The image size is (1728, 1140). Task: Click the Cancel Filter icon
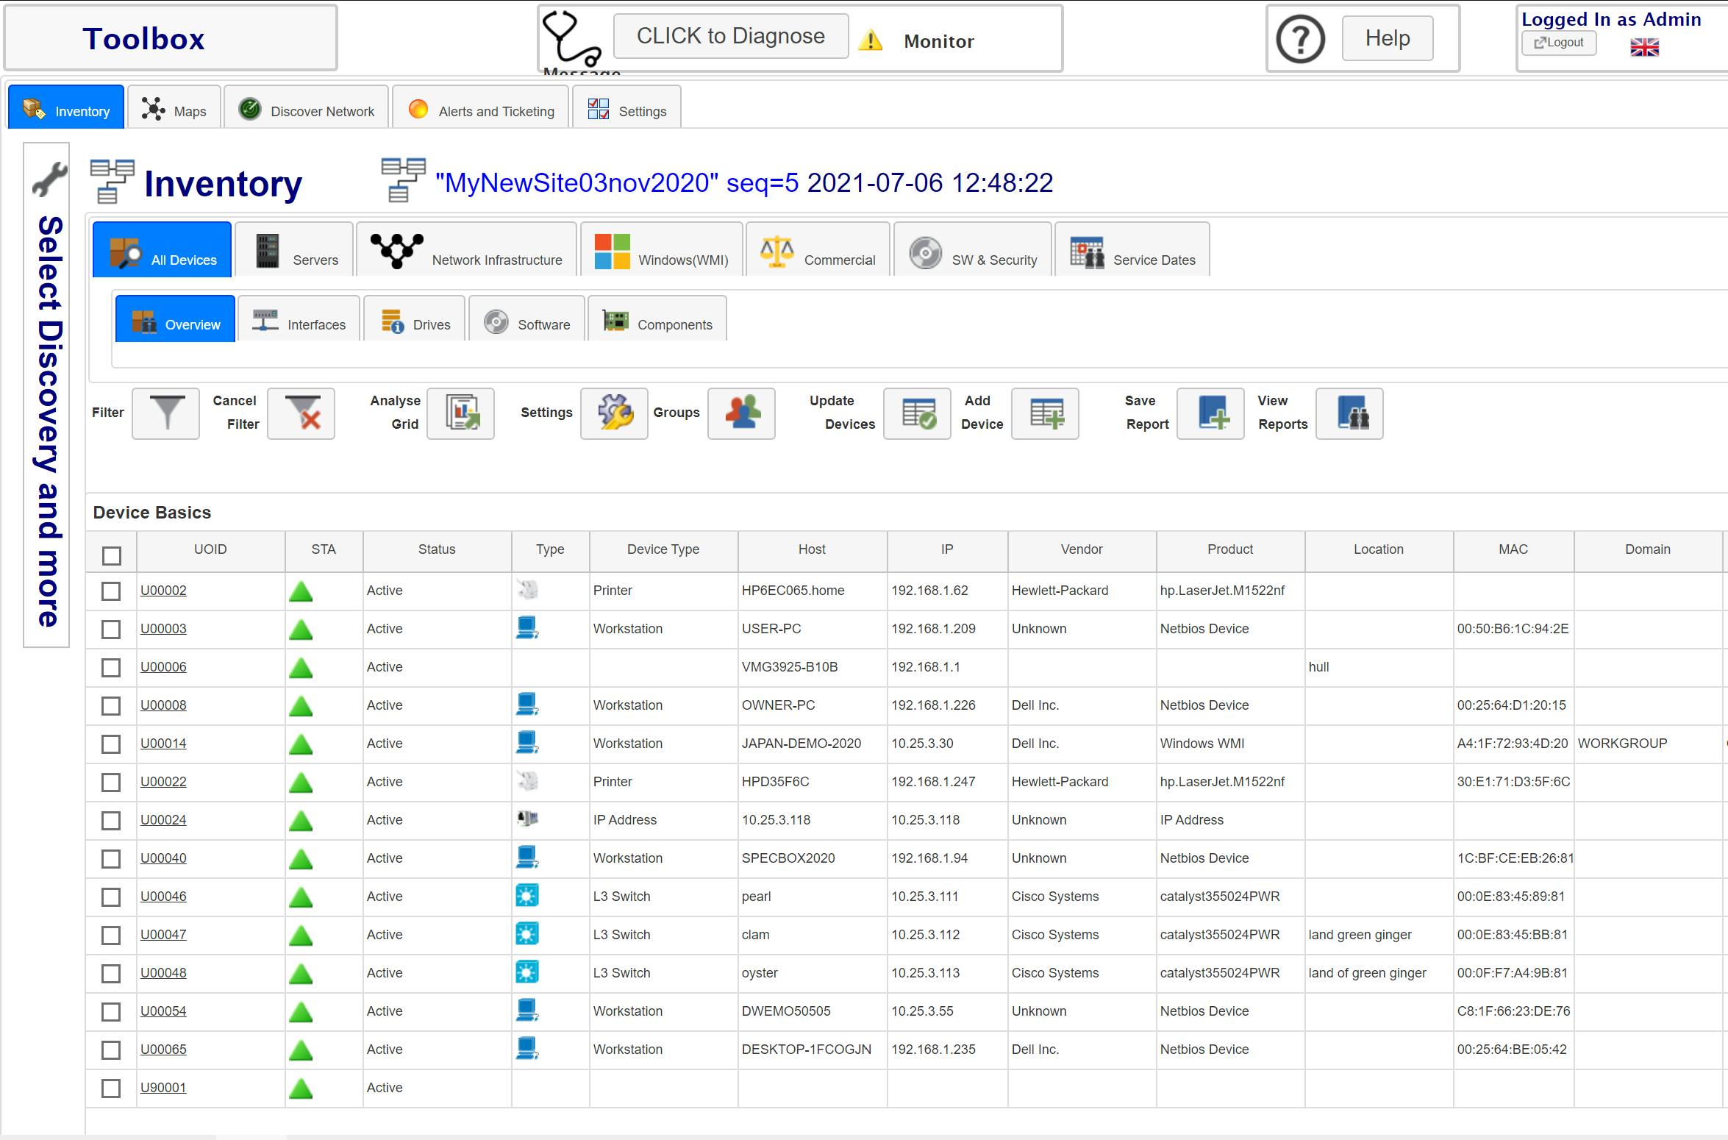click(x=301, y=413)
